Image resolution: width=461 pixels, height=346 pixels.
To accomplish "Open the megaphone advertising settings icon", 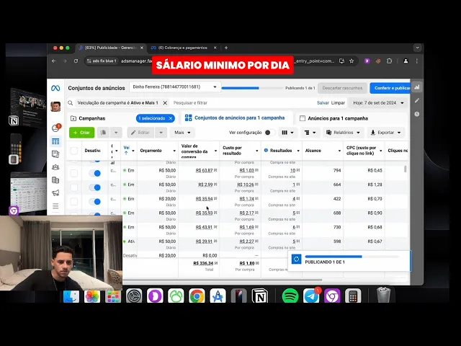I will [x=55, y=193].
